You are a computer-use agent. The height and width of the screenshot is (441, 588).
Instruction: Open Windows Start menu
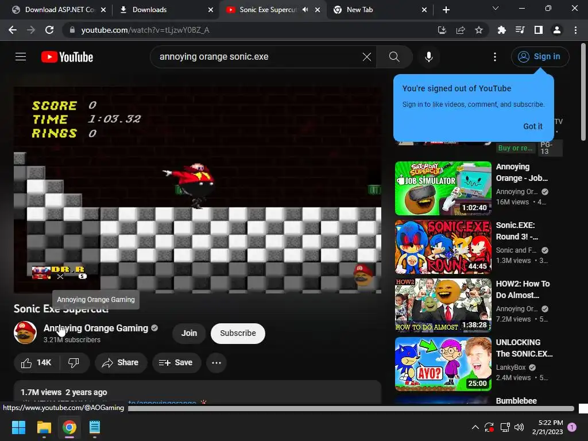[18, 427]
